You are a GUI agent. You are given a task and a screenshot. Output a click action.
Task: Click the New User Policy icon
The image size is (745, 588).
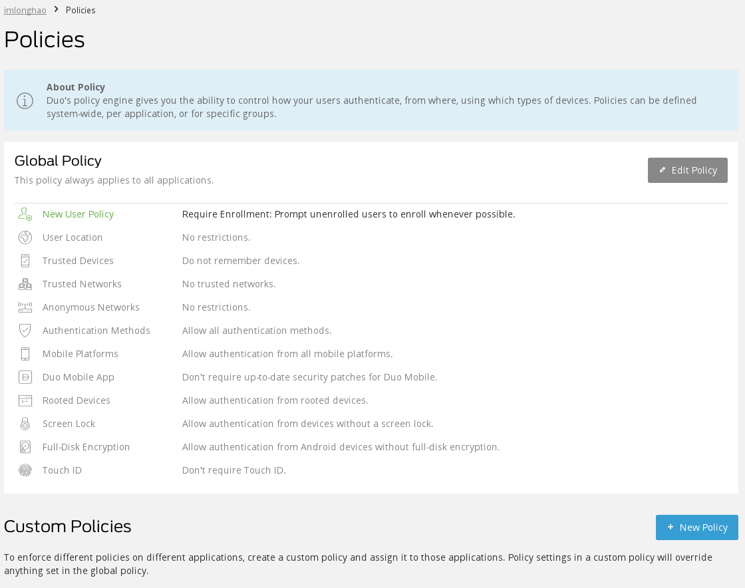pyautogui.click(x=25, y=214)
